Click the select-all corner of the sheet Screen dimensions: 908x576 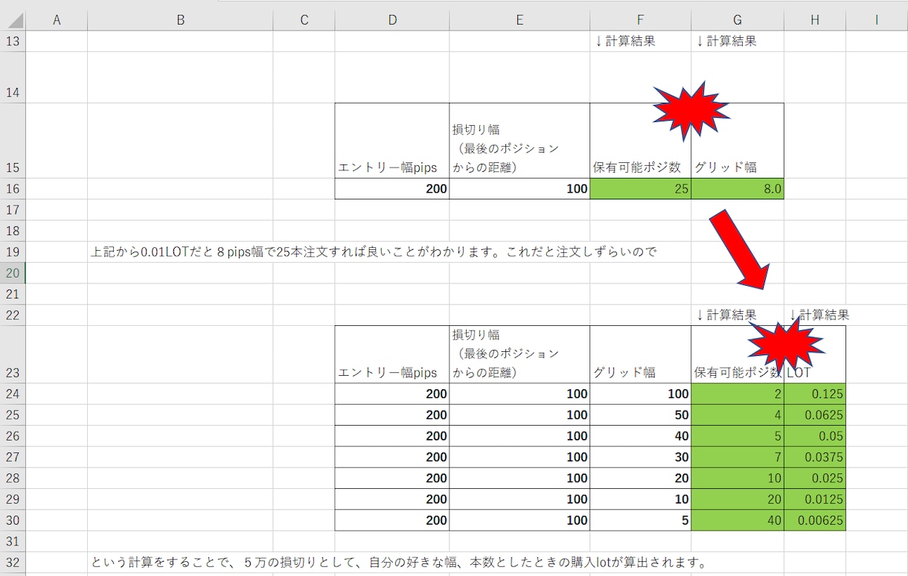[x=13, y=21]
